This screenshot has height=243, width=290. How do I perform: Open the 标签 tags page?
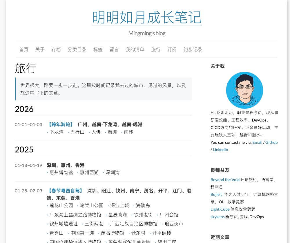[x=98, y=49]
